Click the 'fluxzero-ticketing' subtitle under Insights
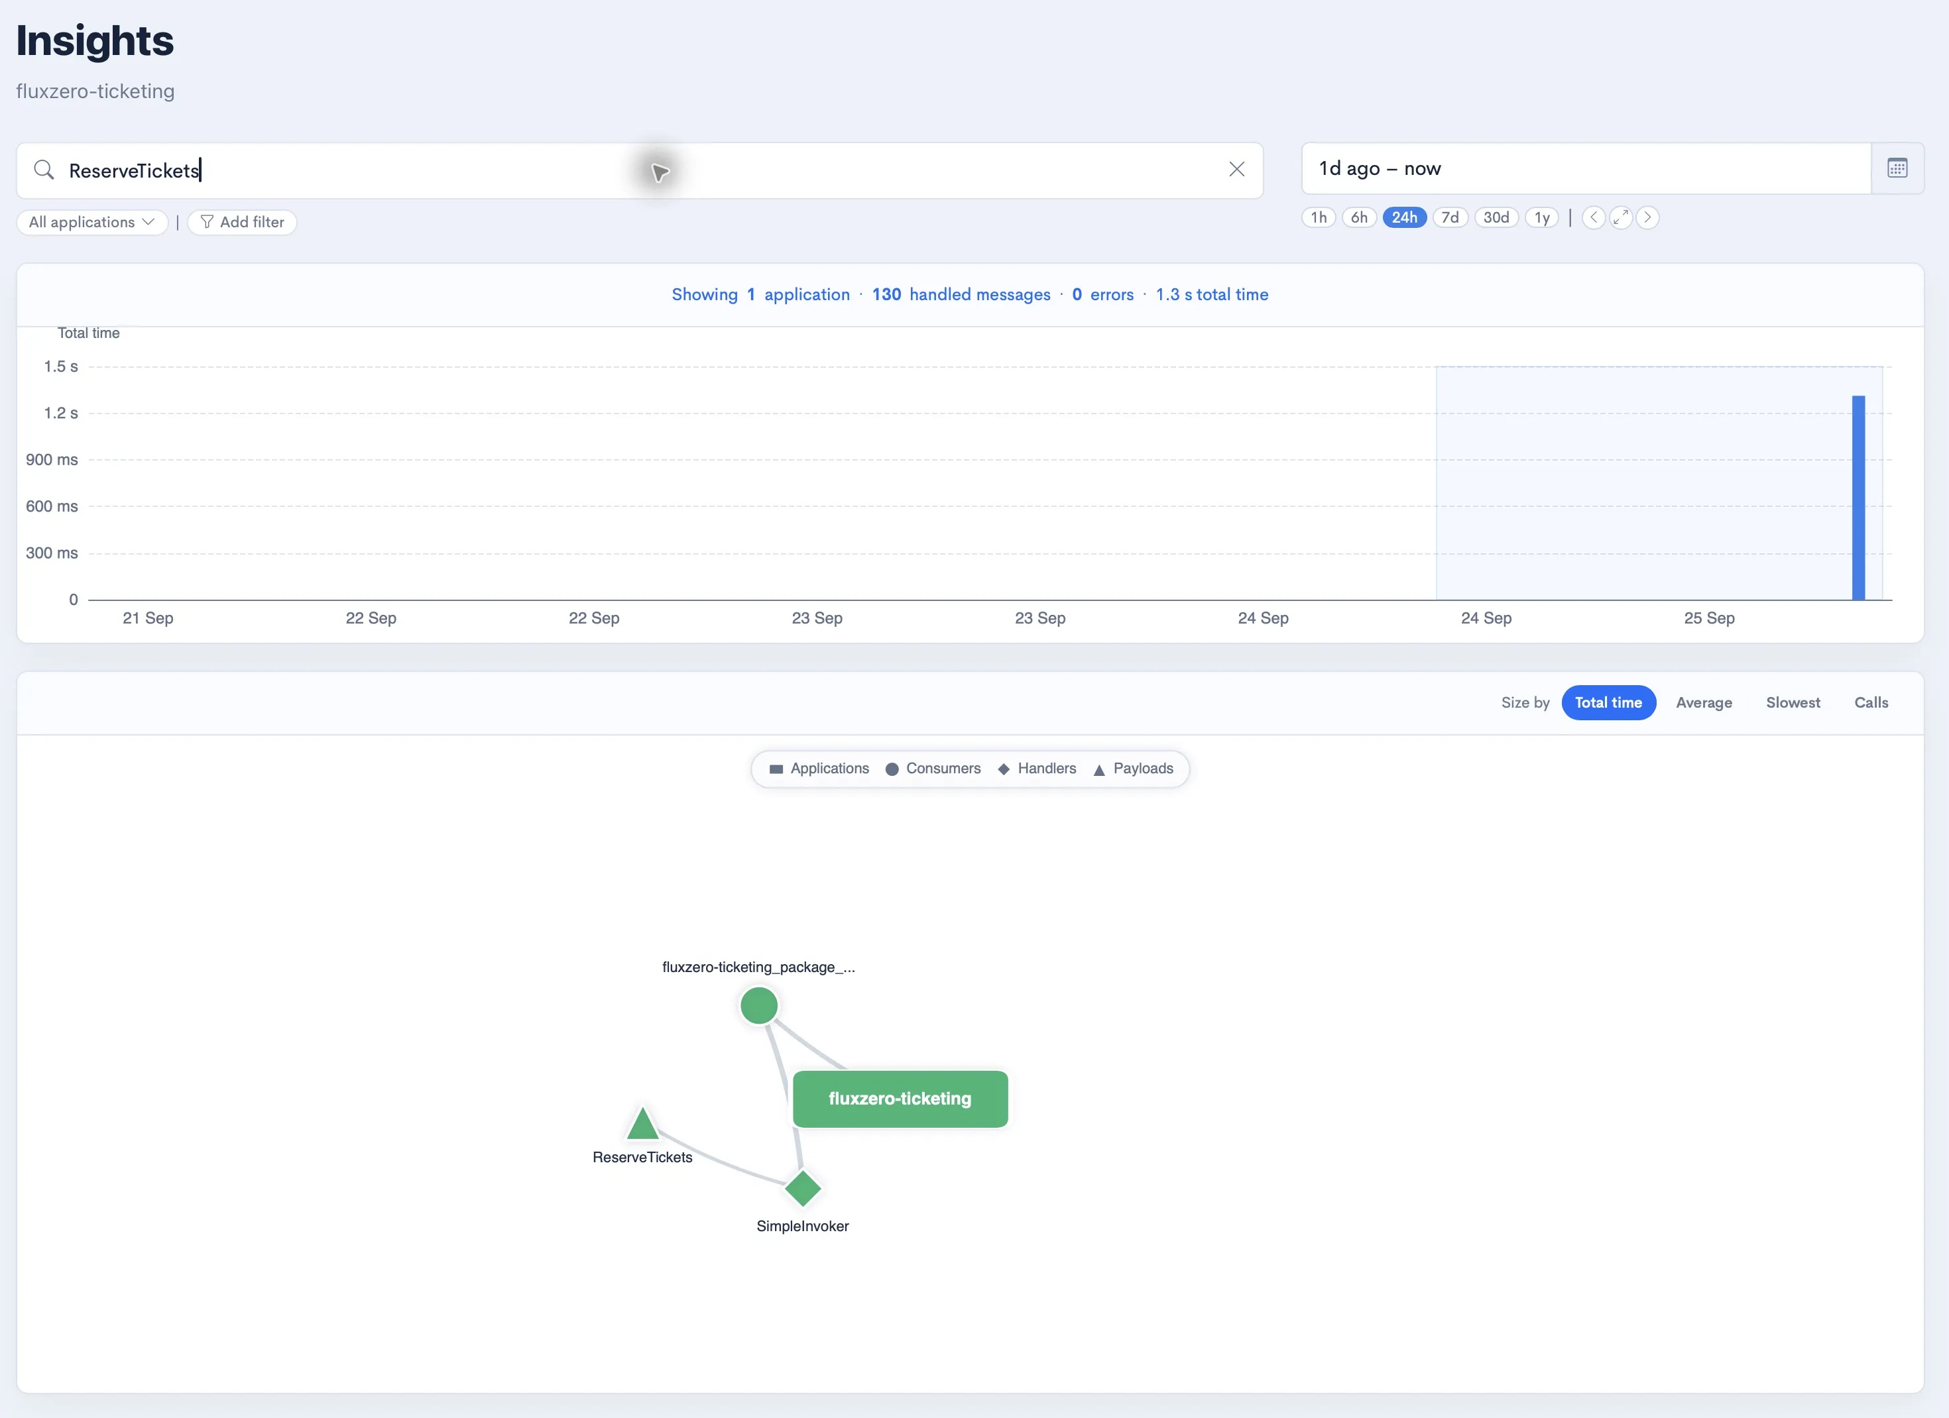Image resolution: width=1949 pixels, height=1418 pixels. click(x=95, y=91)
